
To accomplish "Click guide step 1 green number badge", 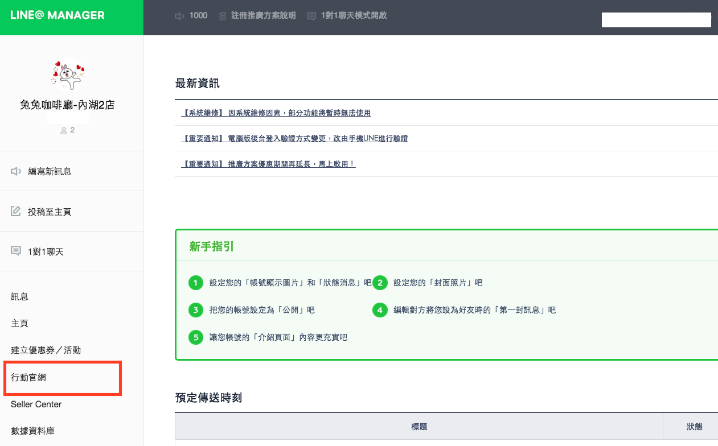I will tap(195, 283).
